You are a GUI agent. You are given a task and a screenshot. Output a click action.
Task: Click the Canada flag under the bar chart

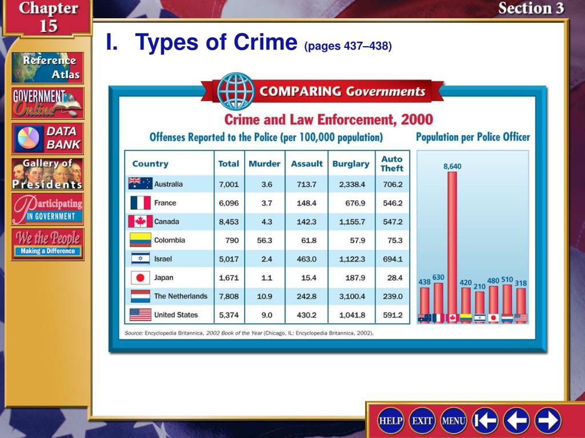pos(452,318)
